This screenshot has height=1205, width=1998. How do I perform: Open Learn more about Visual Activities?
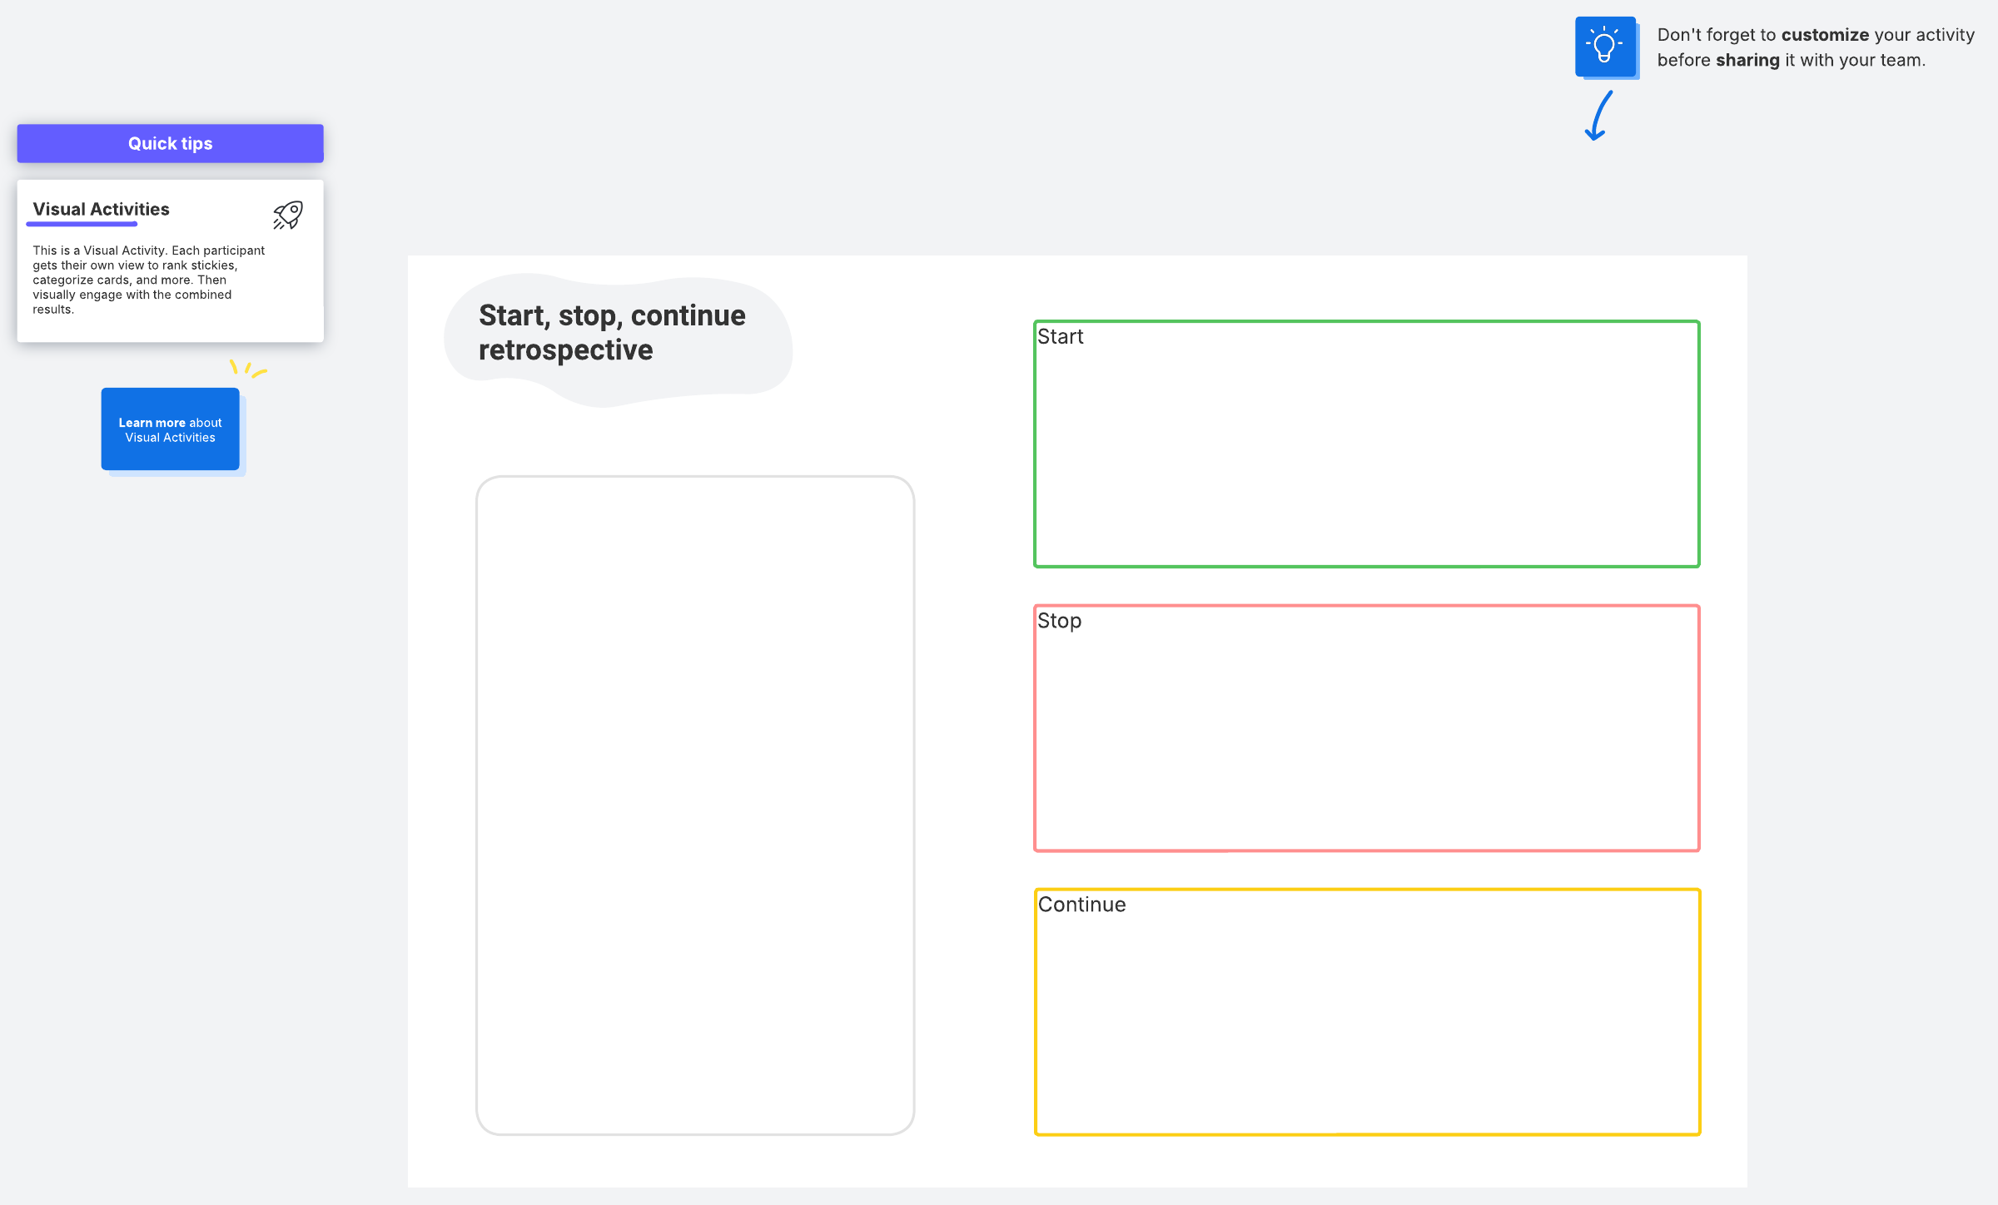click(171, 429)
